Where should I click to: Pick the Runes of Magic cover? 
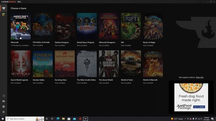[x=153, y=26]
